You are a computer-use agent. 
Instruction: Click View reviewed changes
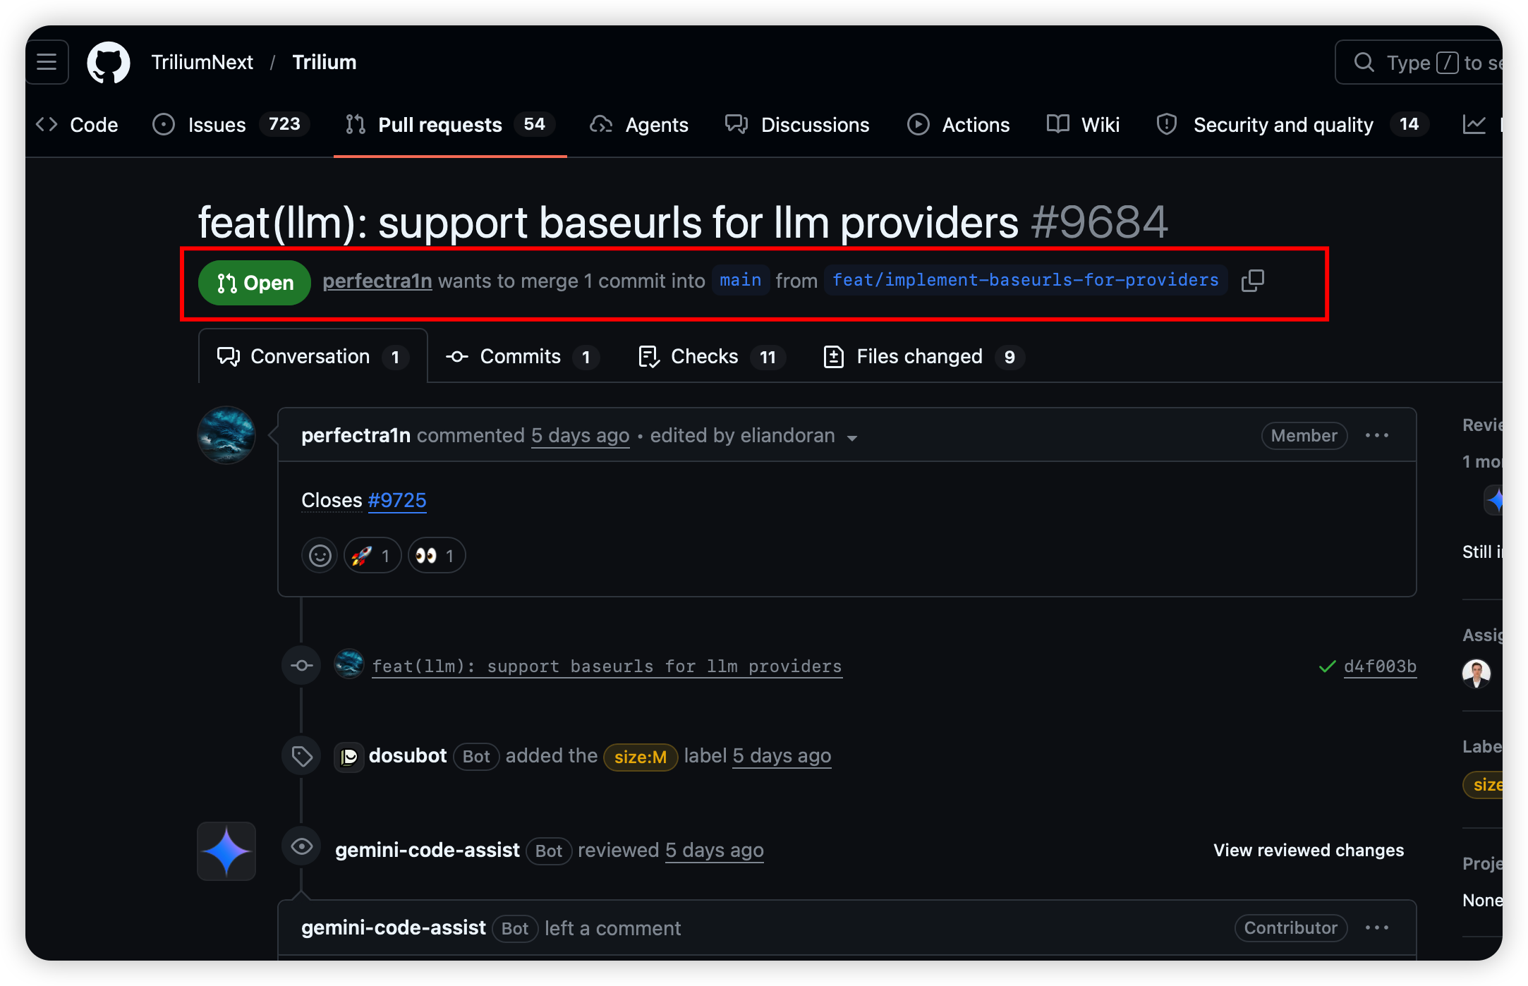pyautogui.click(x=1309, y=851)
